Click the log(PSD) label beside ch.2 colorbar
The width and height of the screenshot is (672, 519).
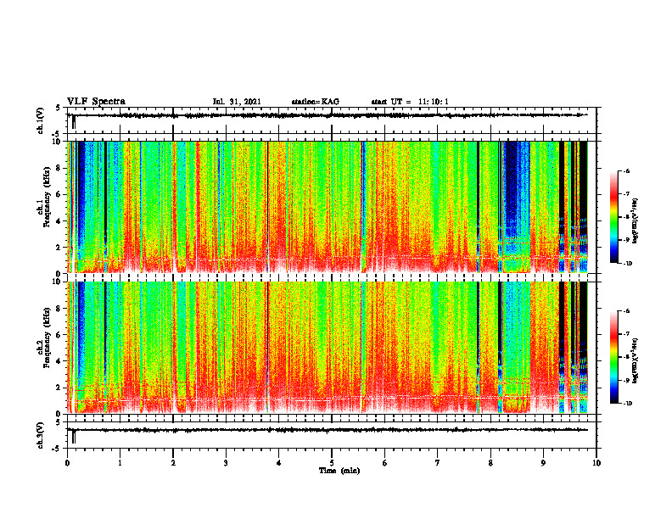pos(636,360)
